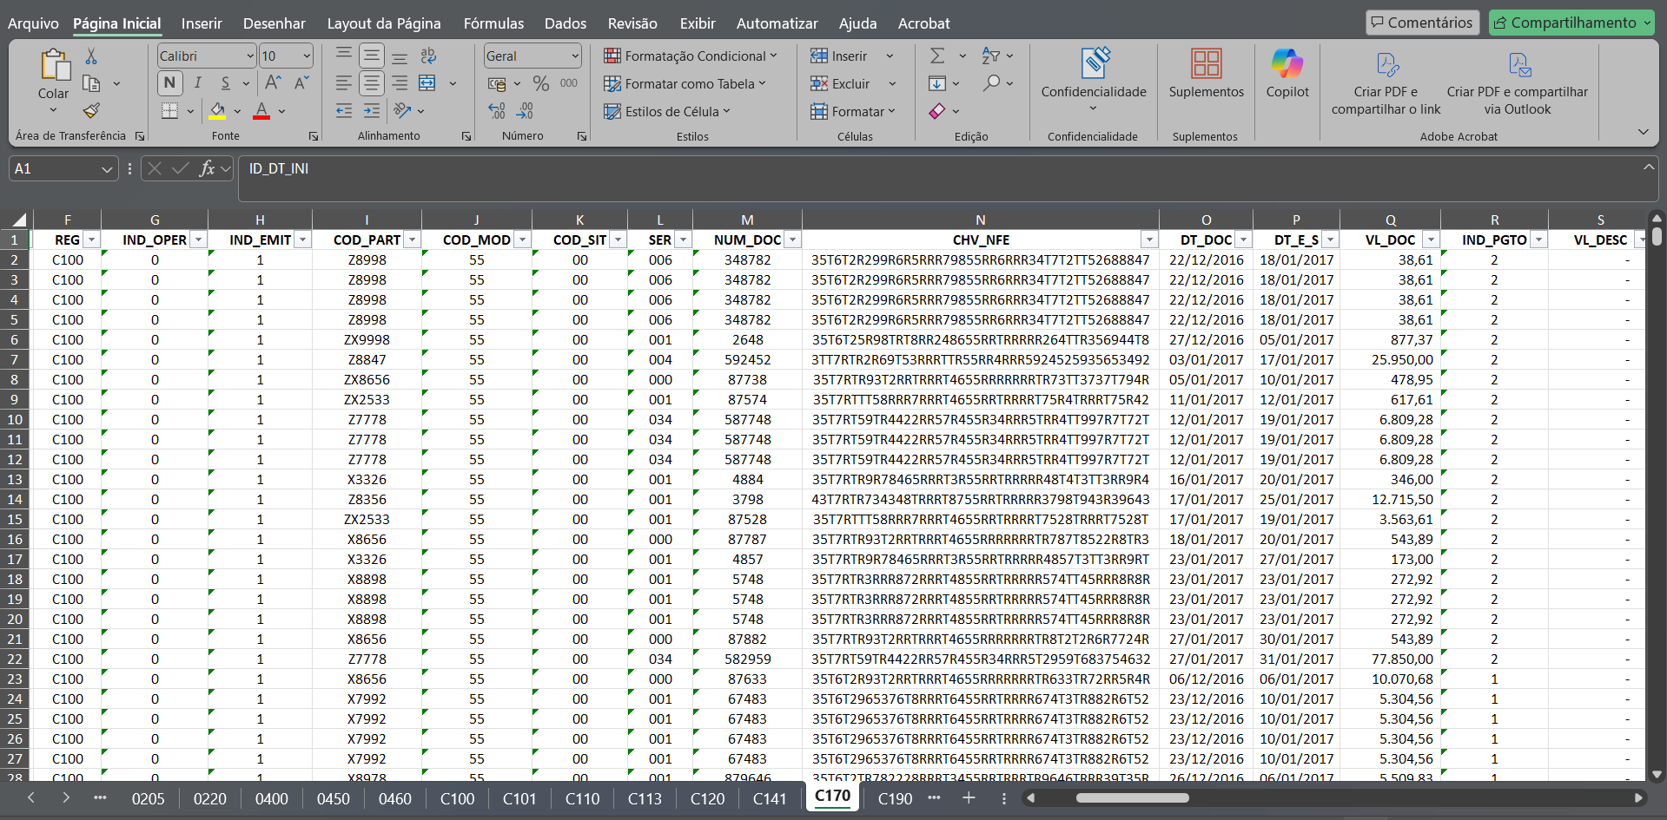Center-align the selected cell
This screenshot has height=820, width=1667.
pyautogui.click(x=372, y=83)
